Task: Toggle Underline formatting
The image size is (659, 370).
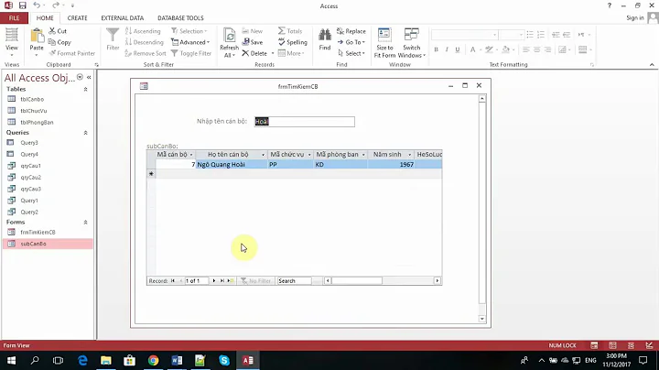Action: 458,49
